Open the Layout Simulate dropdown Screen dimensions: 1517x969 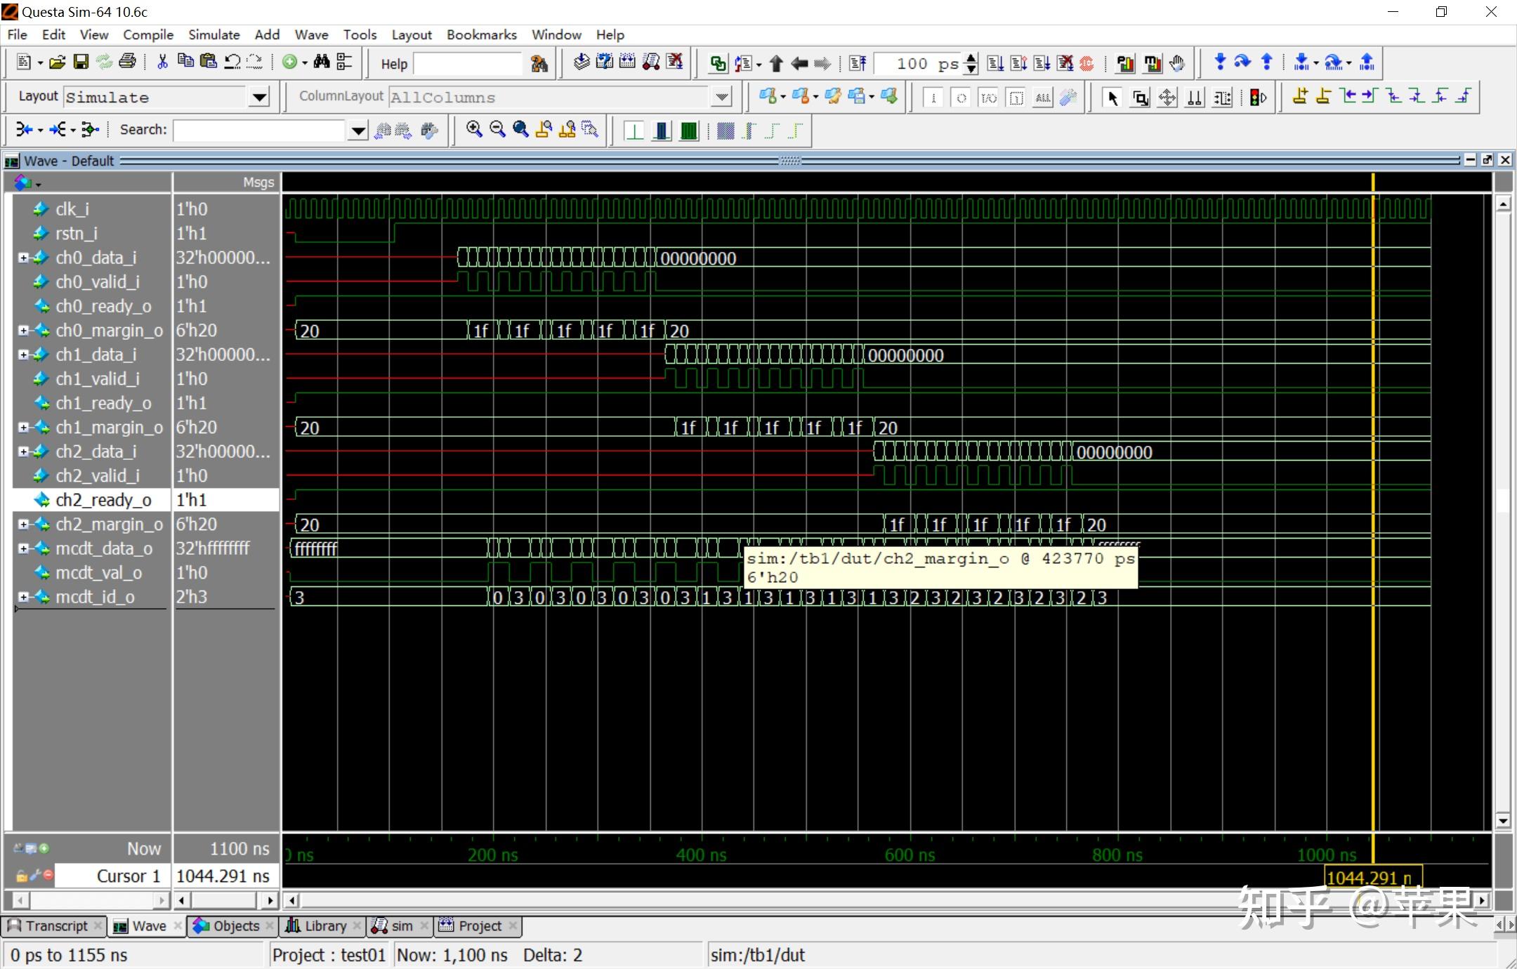(259, 97)
